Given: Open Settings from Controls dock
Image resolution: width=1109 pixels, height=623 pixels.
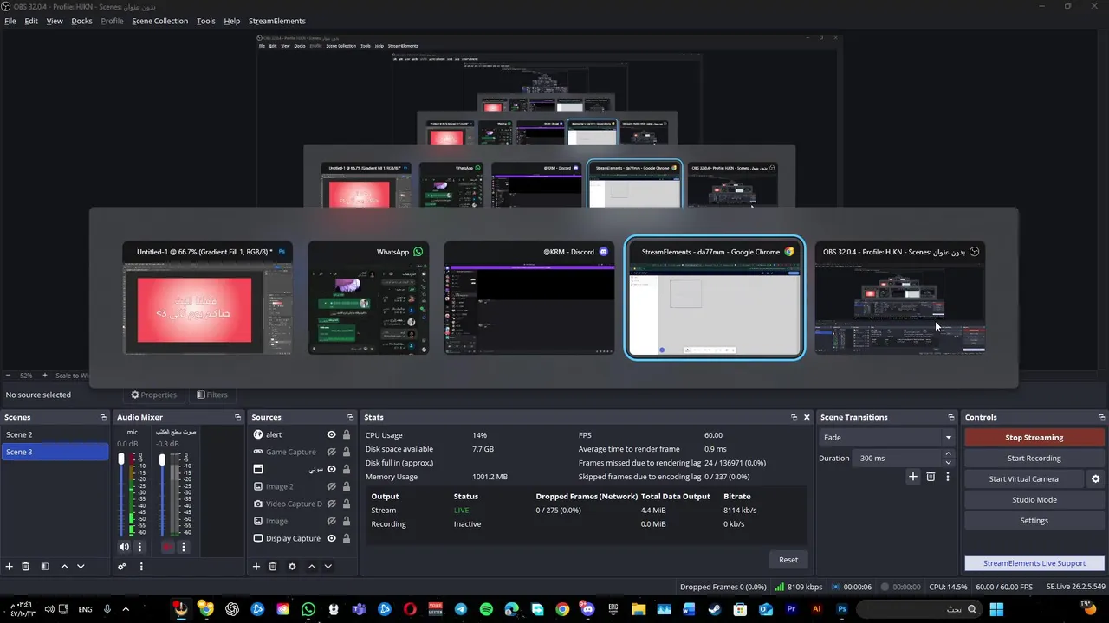Looking at the screenshot, I should [1034, 520].
